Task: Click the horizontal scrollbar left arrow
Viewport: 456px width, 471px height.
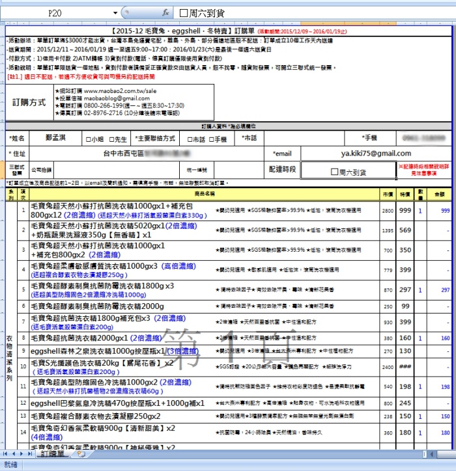Action: coord(432,454)
